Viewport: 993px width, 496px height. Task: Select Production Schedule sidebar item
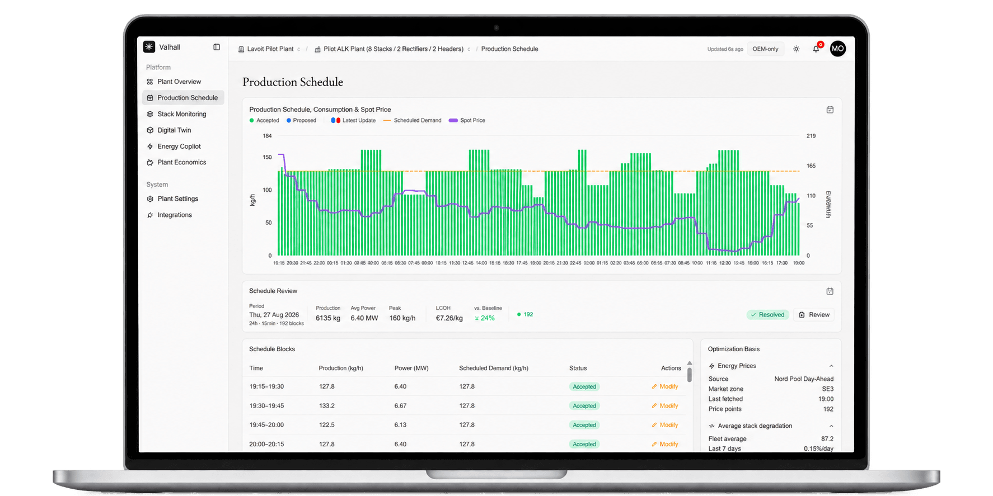coord(183,98)
